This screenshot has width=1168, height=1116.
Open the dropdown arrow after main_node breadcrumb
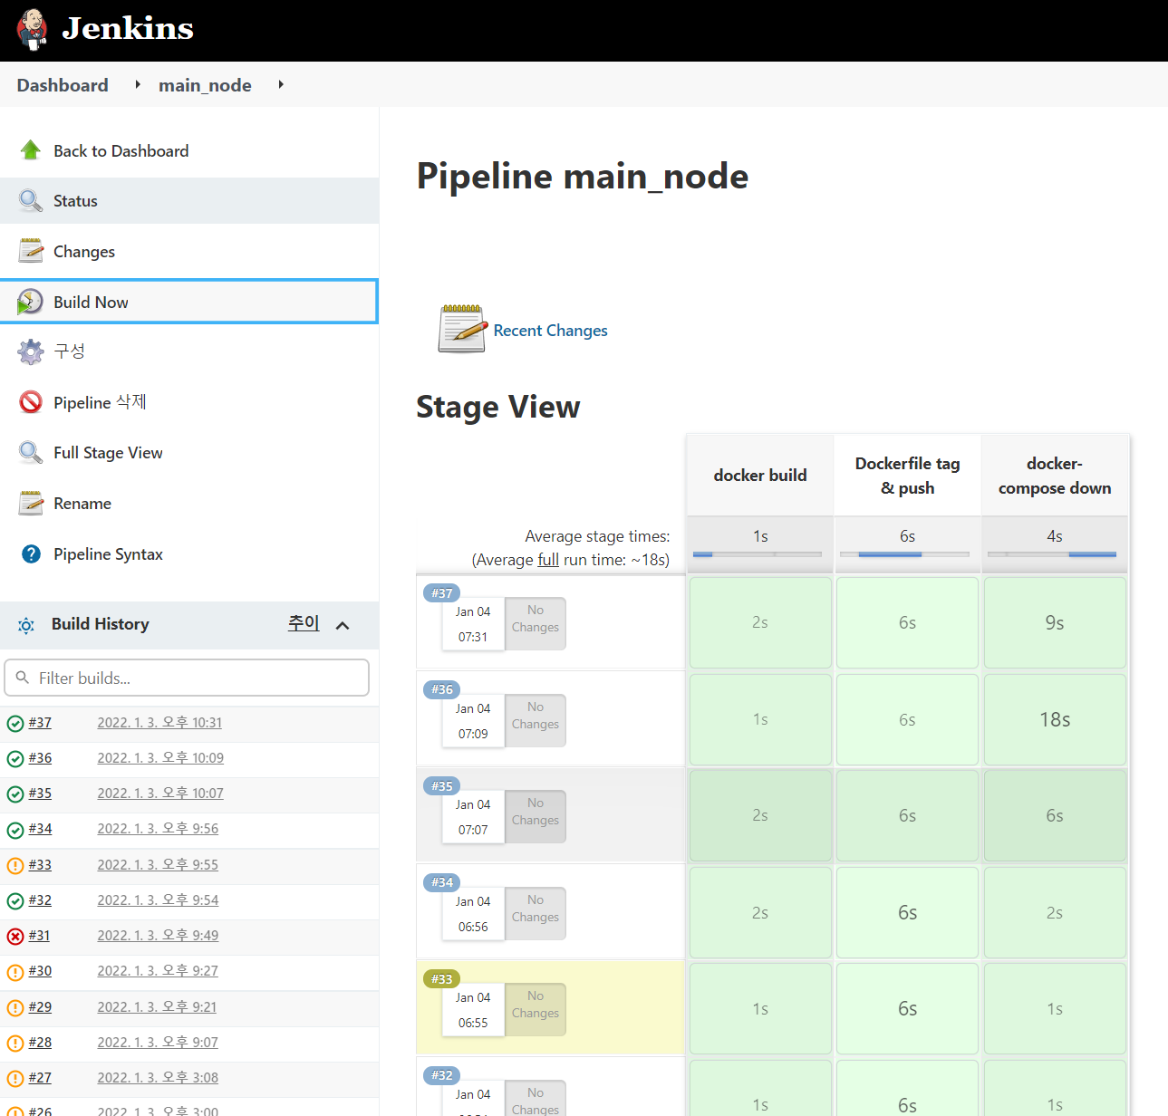pos(281,84)
